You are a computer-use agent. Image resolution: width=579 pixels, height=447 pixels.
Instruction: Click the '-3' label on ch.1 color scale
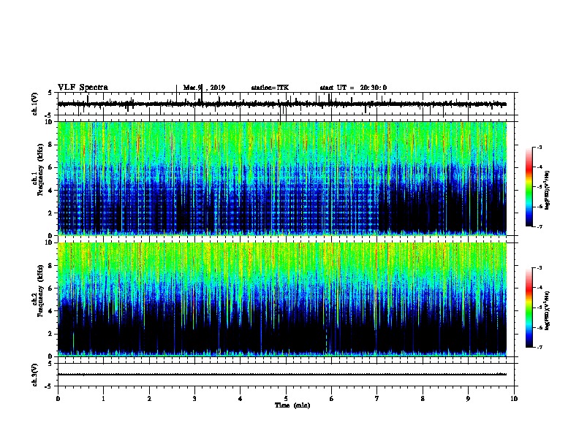click(x=539, y=148)
